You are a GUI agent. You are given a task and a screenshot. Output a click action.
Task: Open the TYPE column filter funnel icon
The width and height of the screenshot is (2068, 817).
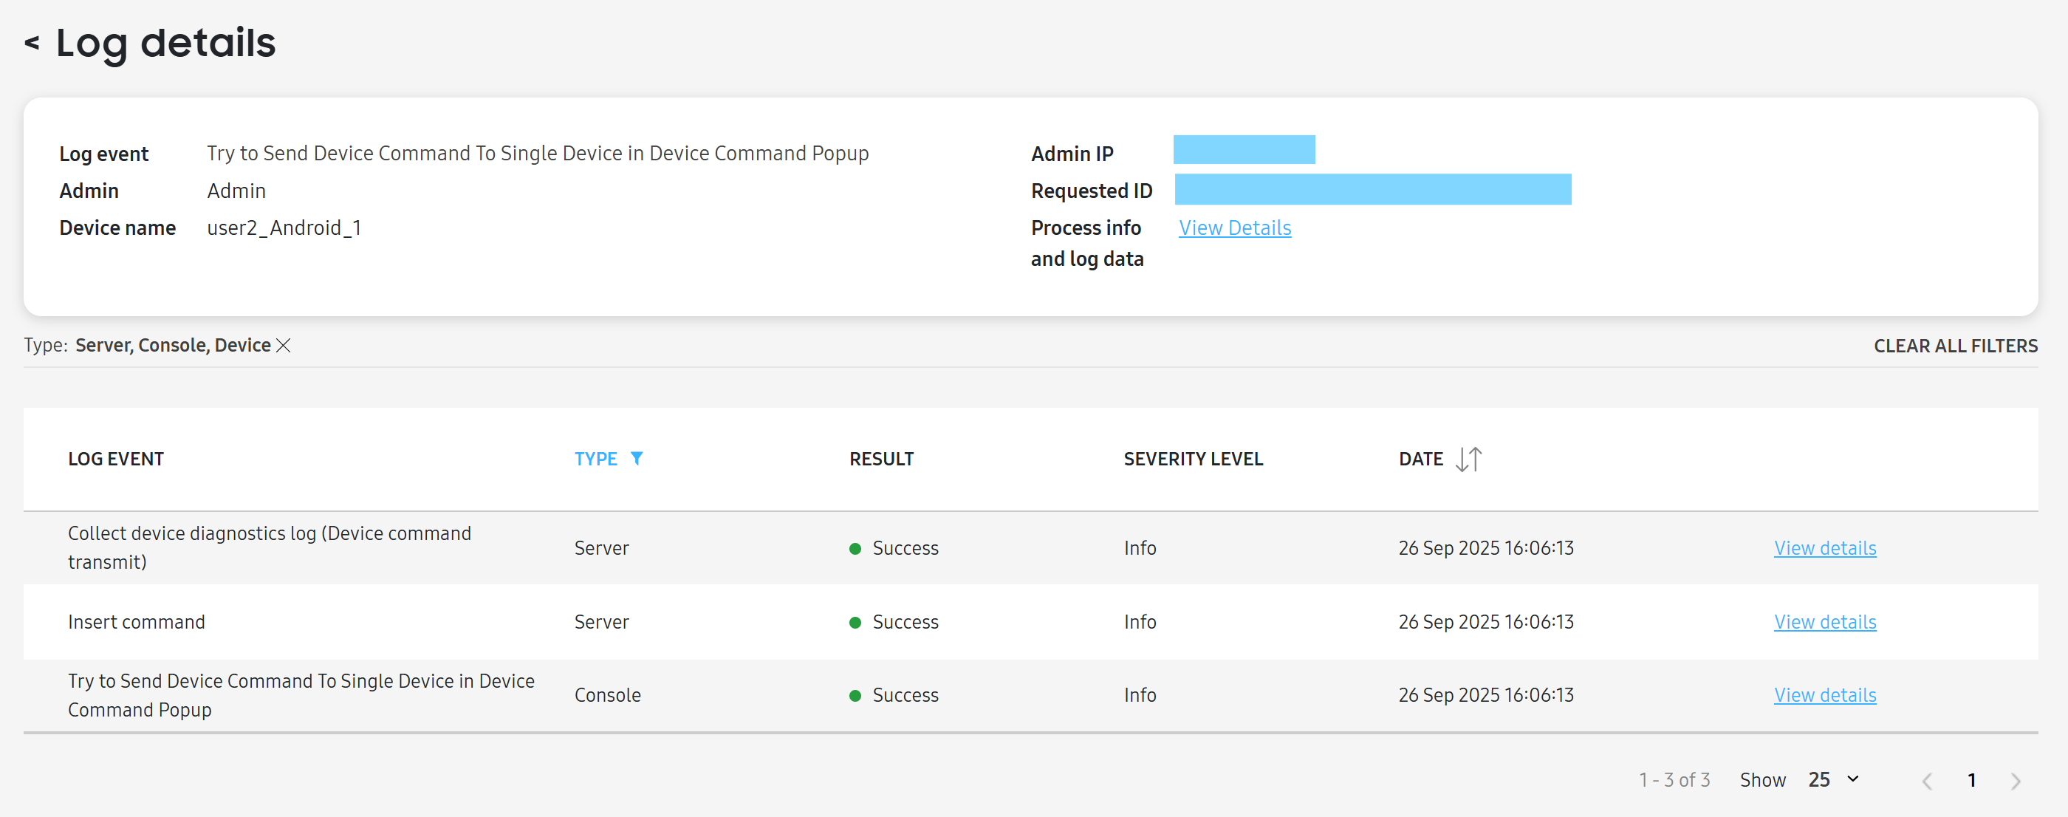coord(636,458)
